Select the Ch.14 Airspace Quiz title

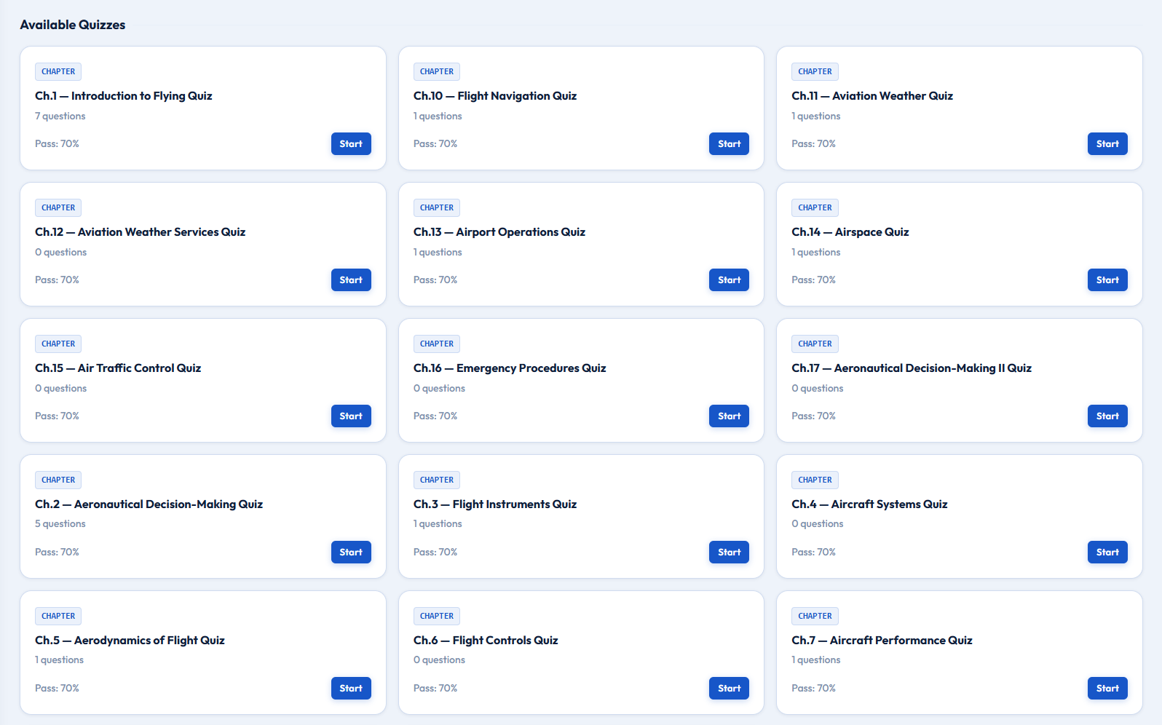click(x=850, y=232)
